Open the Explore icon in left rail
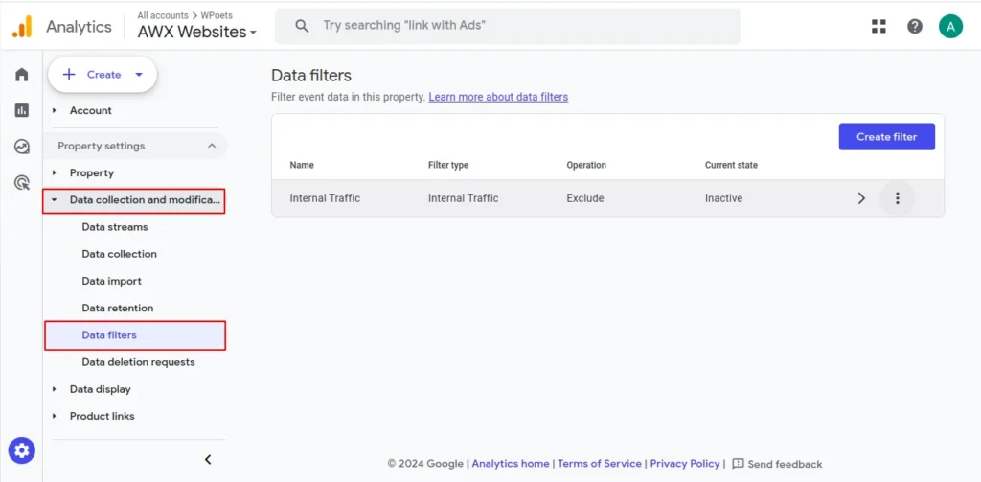The image size is (981, 482). tap(22, 147)
